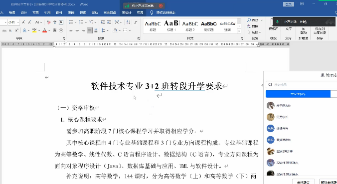The height and width of the screenshot is (184, 337).
Task: Stop the screen sharing recording icon
Action: pos(161,6)
